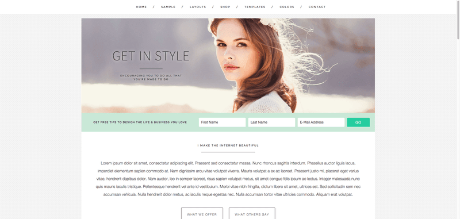
Task: Click the page vertical scrollbar thumb
Action: click(458, 20)
